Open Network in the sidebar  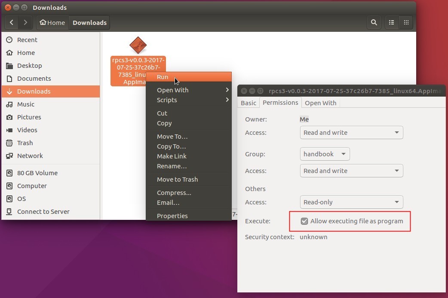coord(30,155)
